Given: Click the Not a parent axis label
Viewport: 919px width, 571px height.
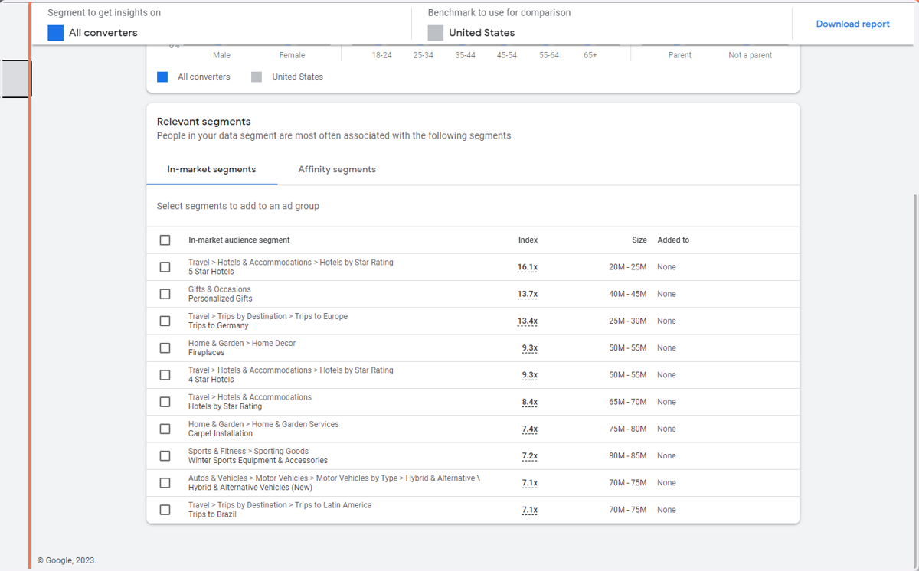Looking at the screenshot, I should 751,55.
